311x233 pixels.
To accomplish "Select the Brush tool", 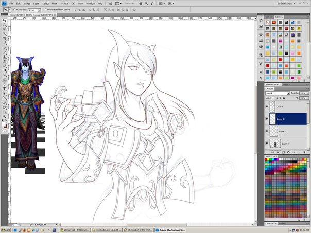I will click(4, 52).
